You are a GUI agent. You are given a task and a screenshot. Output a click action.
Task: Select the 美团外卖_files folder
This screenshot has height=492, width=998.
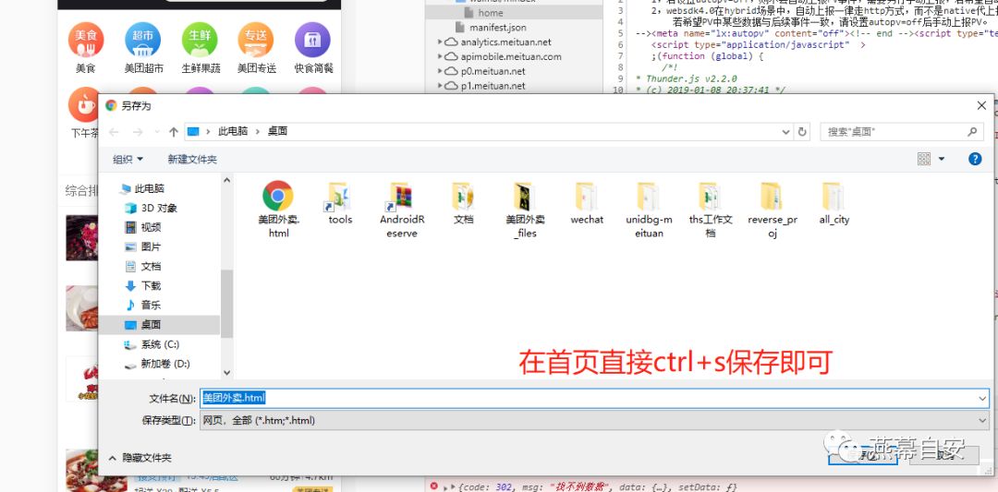[x=525, y=210]
